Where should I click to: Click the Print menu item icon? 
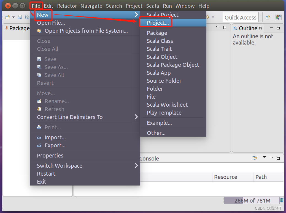[39, 127]
